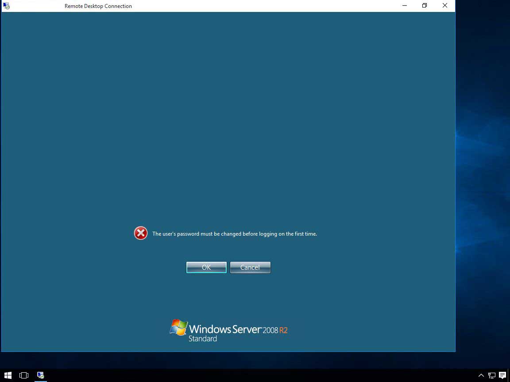Click the Windows Server Standard edition text
This screenshot has height=382, width=510.
202,339
